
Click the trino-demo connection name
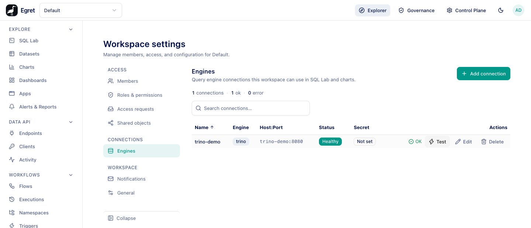208,142
